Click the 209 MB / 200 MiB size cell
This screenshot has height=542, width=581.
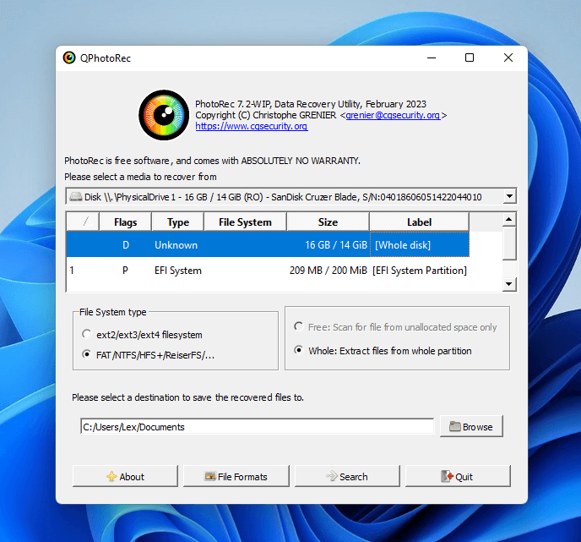328,271
